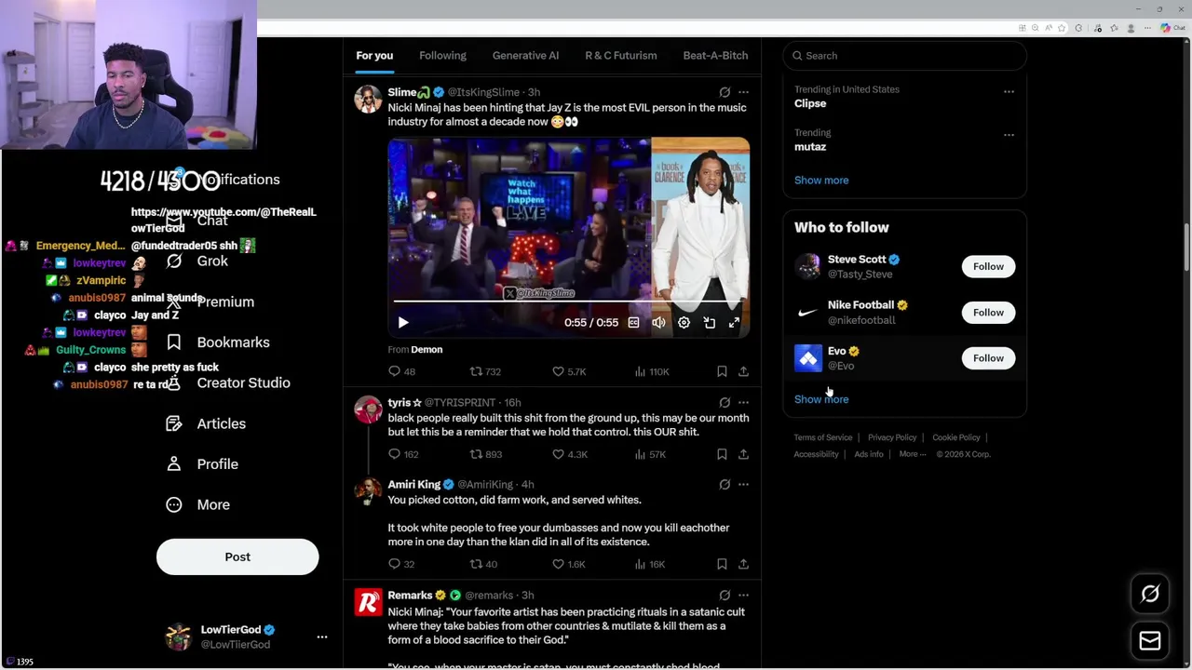
Task: Share Amiri King's post
Action: 743,564
